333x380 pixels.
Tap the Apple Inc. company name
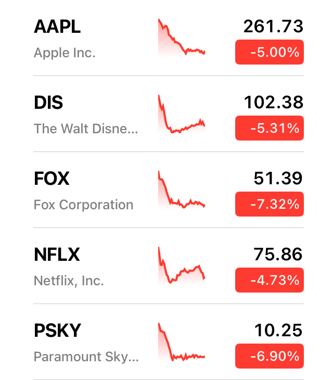pos(65,53)
